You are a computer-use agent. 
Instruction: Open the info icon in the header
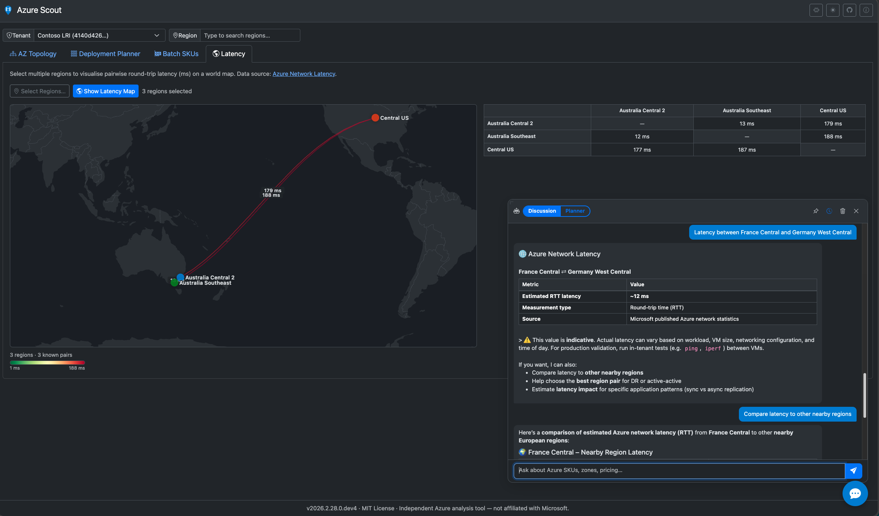pos(866,10)
